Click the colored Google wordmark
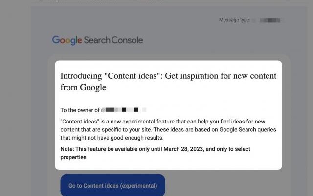Image resolution: width=313 pixels, height=196 pixels. click(x=67, y=40)
